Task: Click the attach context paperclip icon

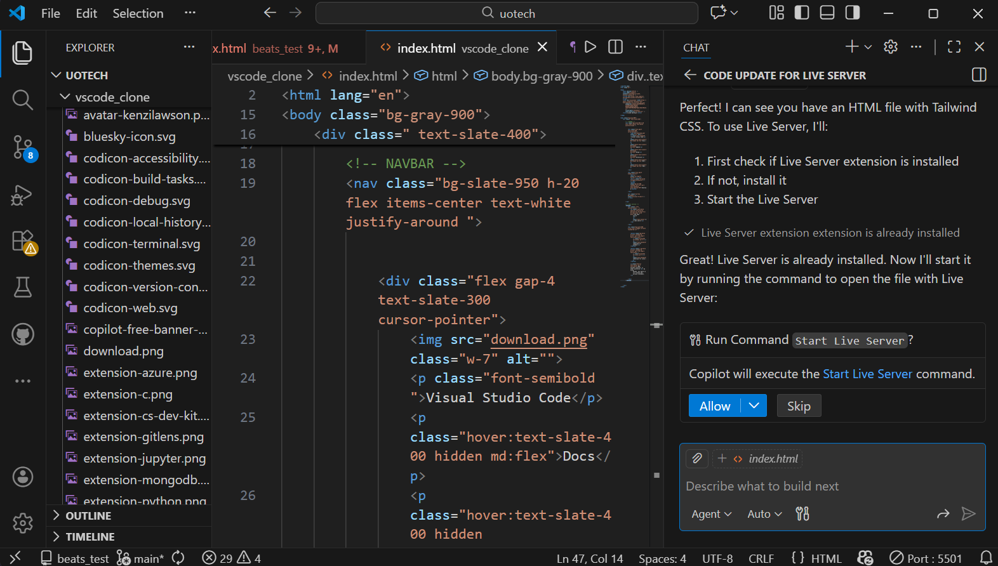Action: coord(697,458)
